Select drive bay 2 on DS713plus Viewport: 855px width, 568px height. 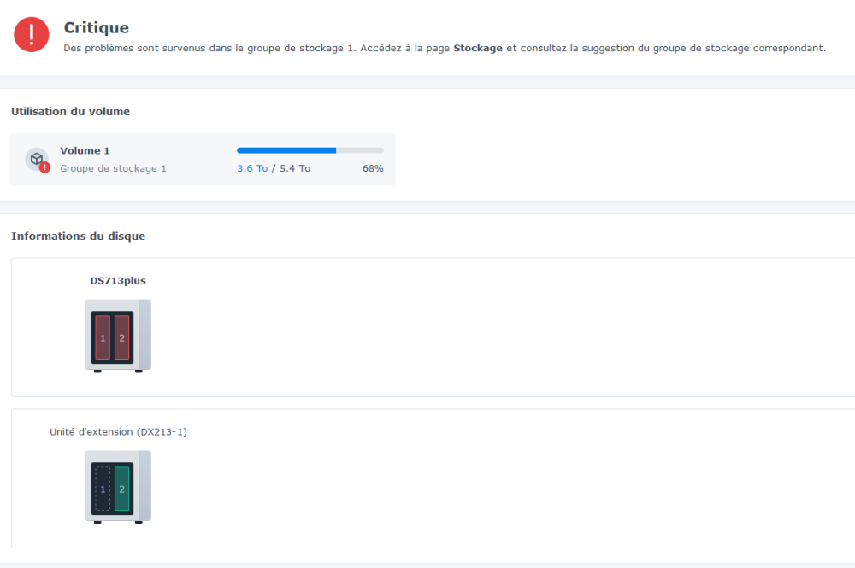[x=121, y=337]
